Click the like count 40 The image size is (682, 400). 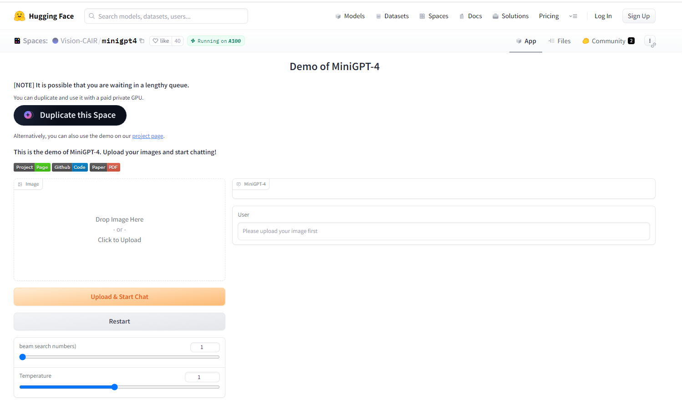point(178,41)
